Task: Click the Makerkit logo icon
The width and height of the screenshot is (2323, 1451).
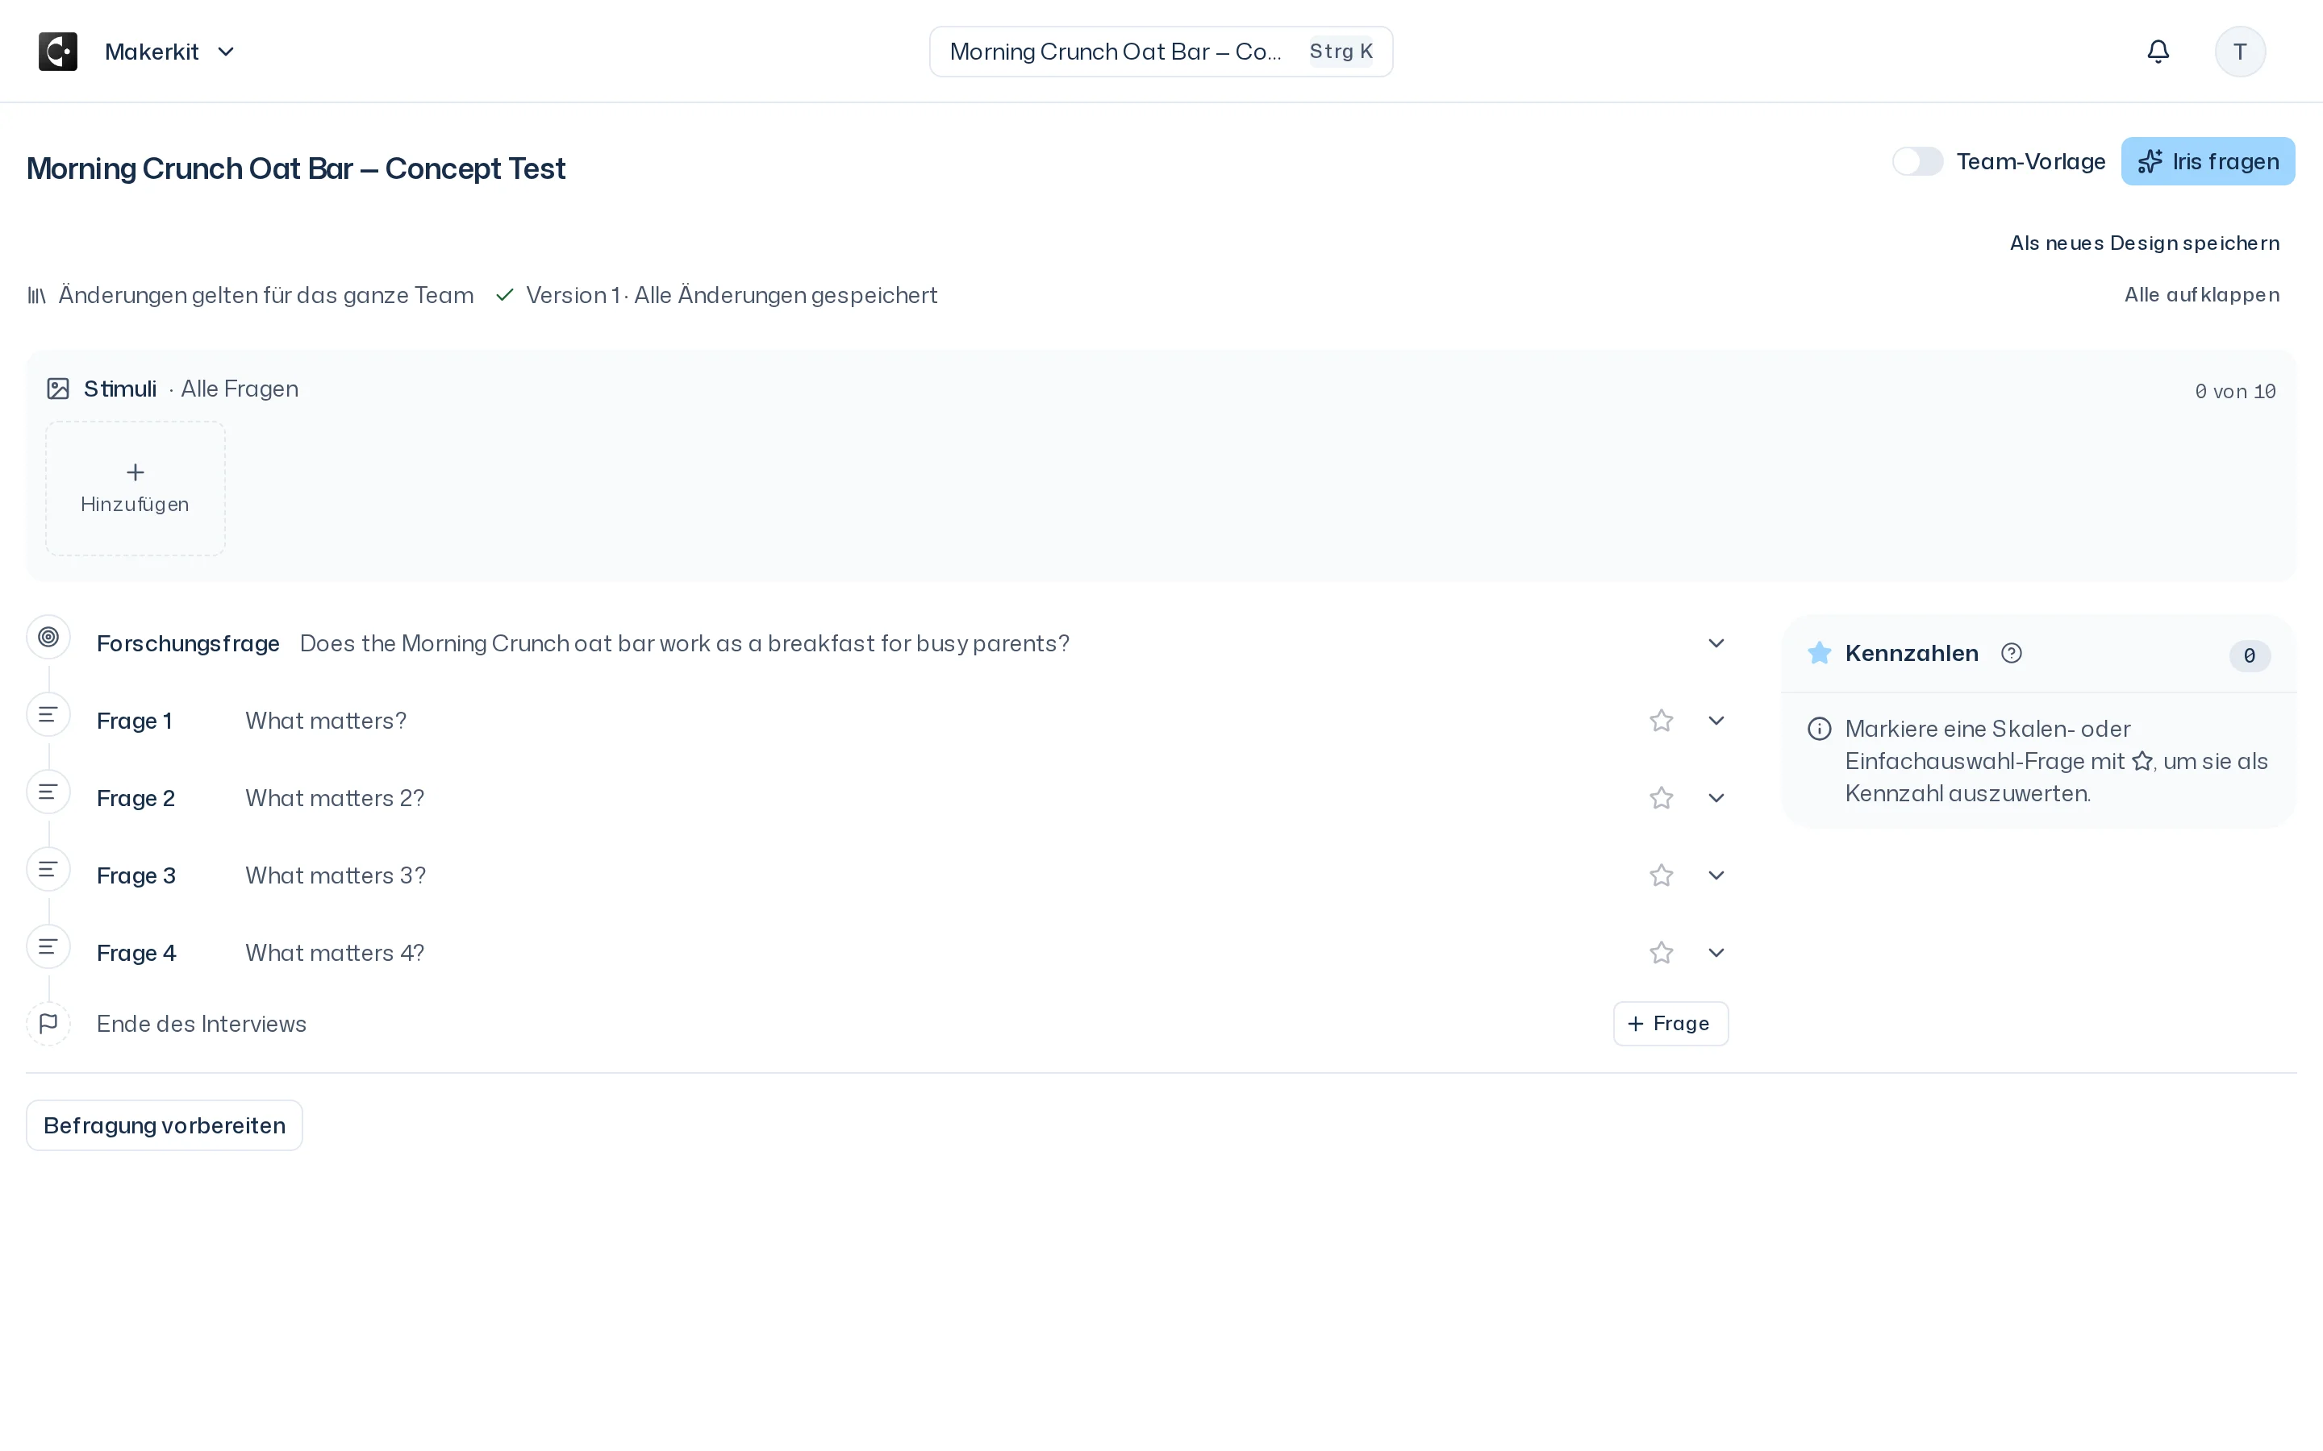Action: tap(57, 52)
